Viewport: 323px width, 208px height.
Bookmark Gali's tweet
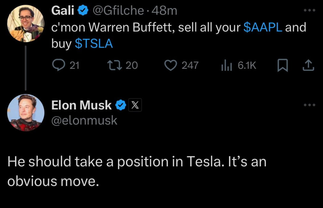tap(283, 65)
